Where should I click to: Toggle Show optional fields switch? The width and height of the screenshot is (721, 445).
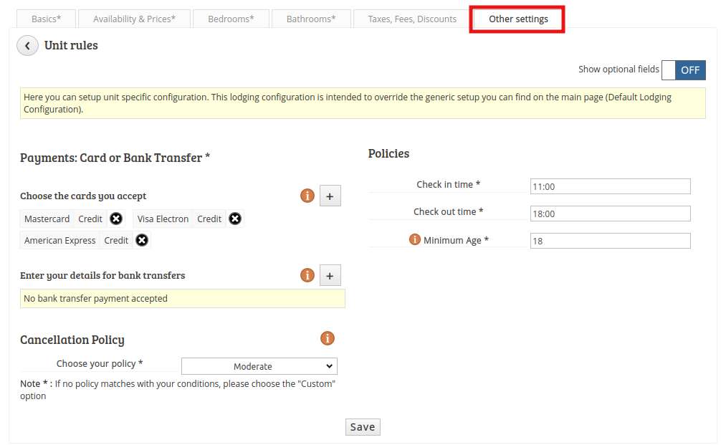click(683, 70)
